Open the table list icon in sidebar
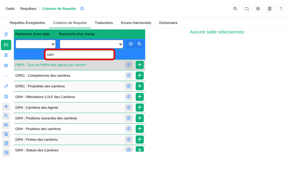The width and height of the screenshot is (291, 173). pos(6,125)
